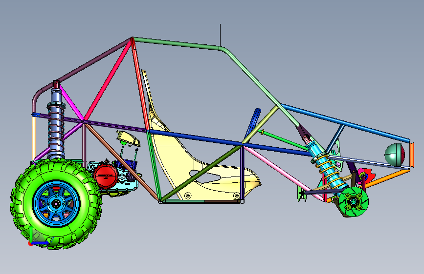Select the green vertical tube below seat back

(154, 166)
